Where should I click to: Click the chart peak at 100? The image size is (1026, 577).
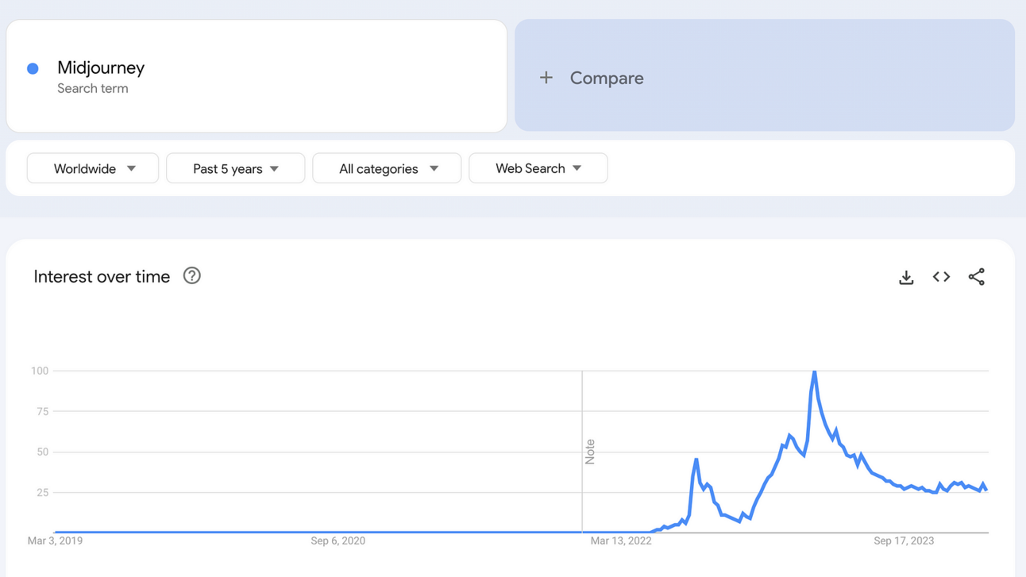[x=814, y=372]
